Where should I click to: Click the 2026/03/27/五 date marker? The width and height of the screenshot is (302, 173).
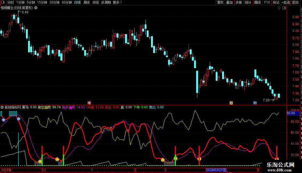216,170
